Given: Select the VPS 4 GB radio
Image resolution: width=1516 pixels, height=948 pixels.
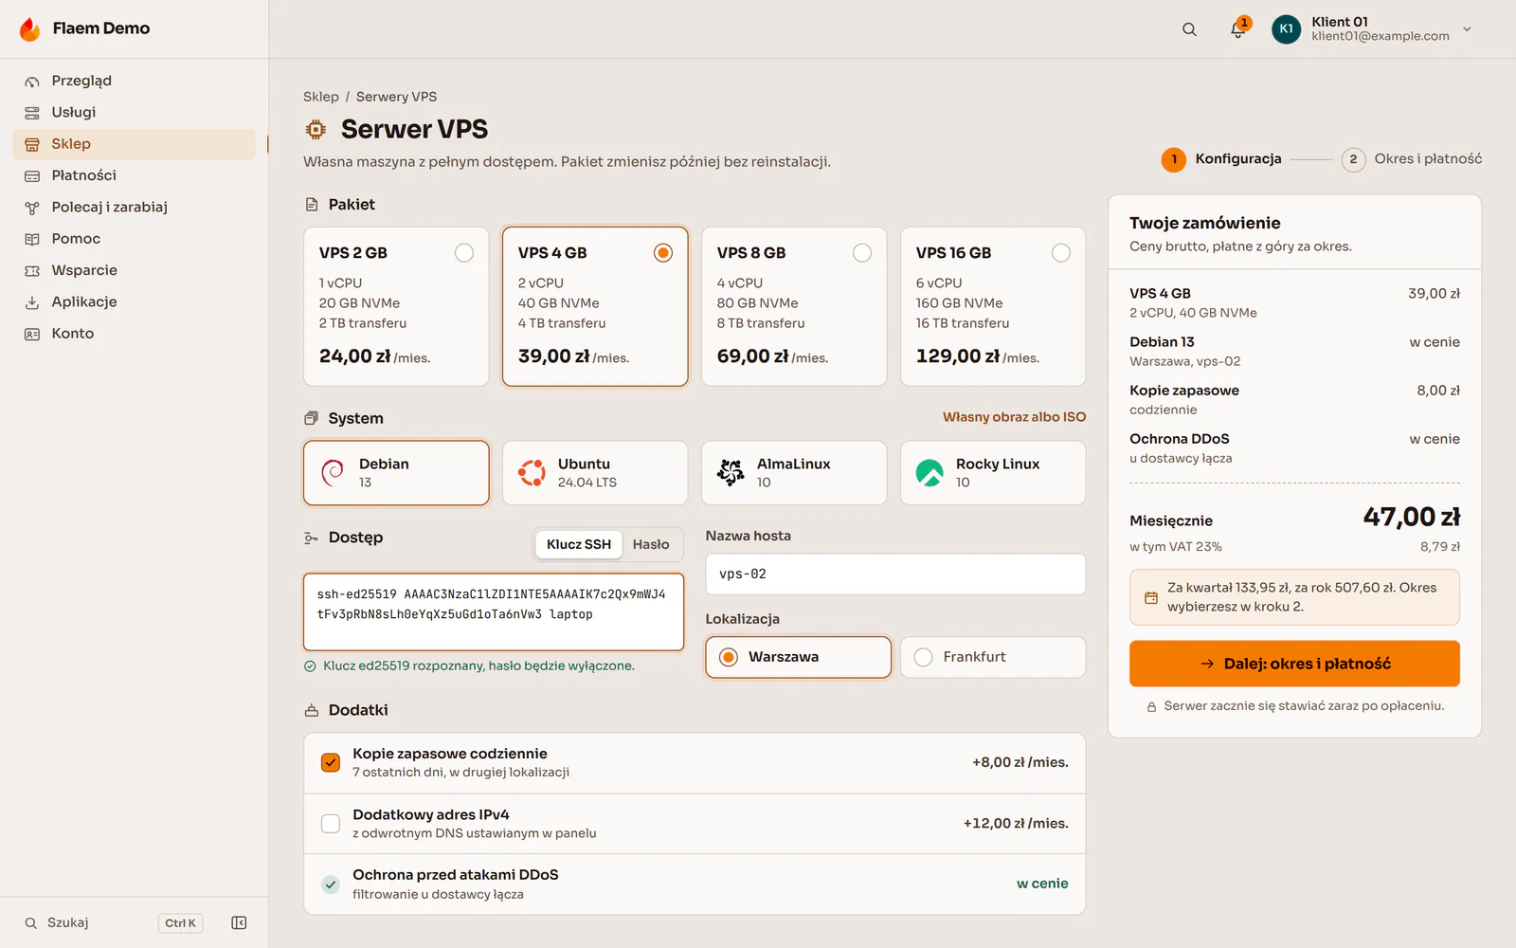Looking at the screenshot, I should click(x=663, y=252).
